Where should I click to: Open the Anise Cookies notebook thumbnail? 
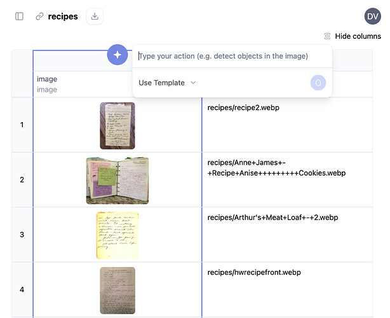point(118,181)
